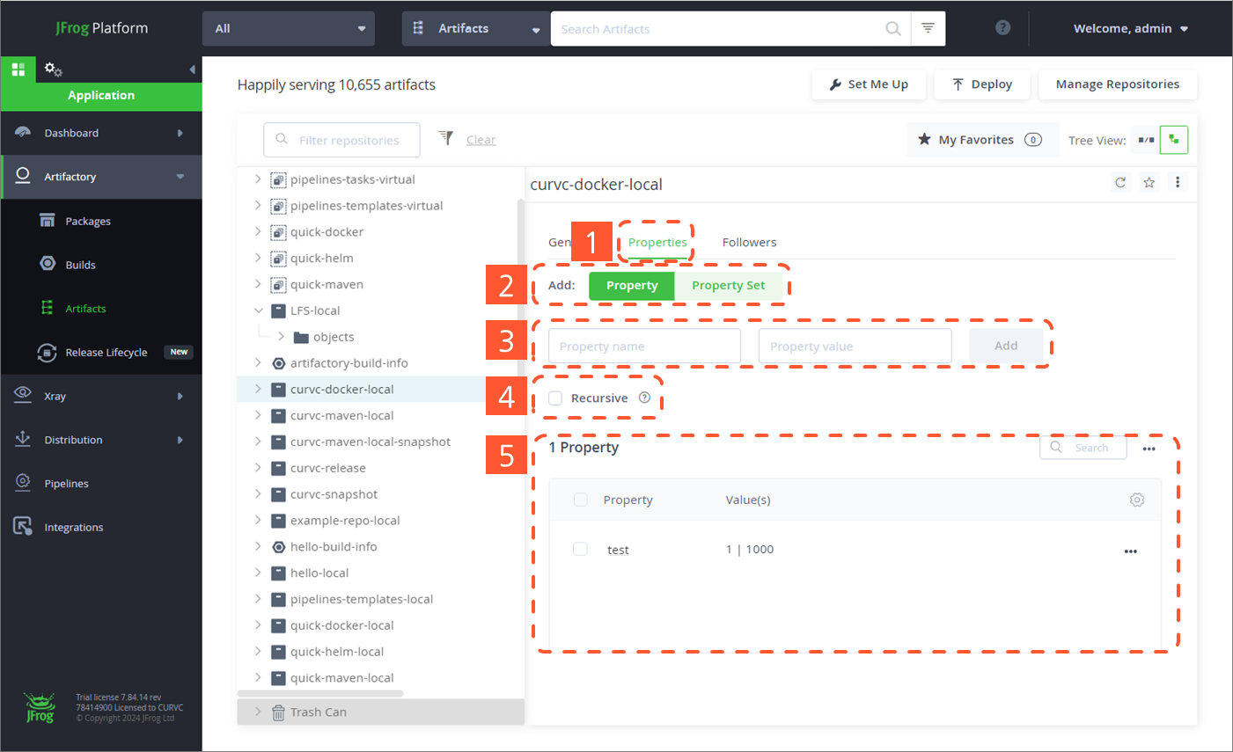1233x752 pixels.
Task: Open property table column settings gear
Action: (1137, 500)
